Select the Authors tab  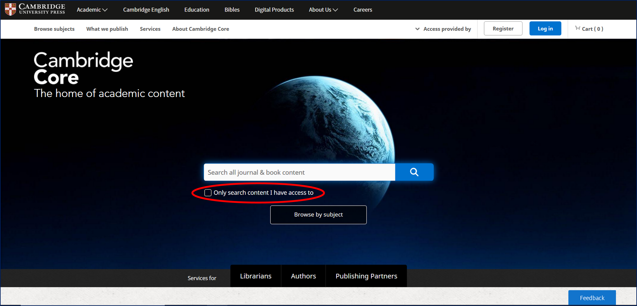(x=303, y=276)
